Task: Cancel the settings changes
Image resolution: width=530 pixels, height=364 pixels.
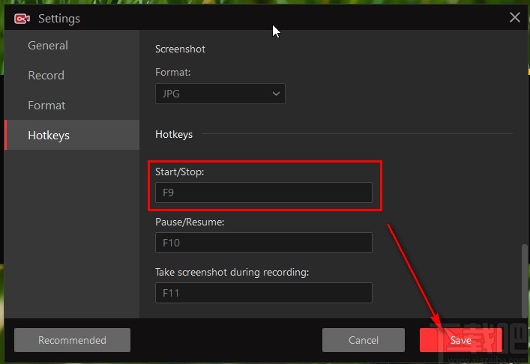Action: pyautogui.click(x=364, y=340)
